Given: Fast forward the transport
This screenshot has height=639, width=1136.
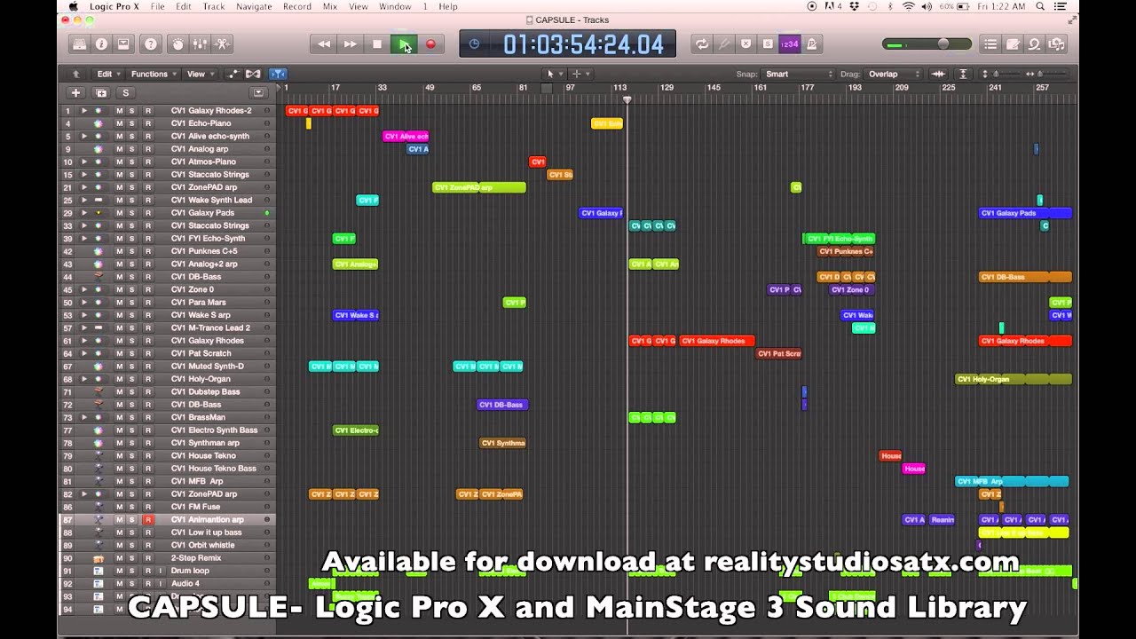Looking at the screenshot, I should (x=351, y=43).
